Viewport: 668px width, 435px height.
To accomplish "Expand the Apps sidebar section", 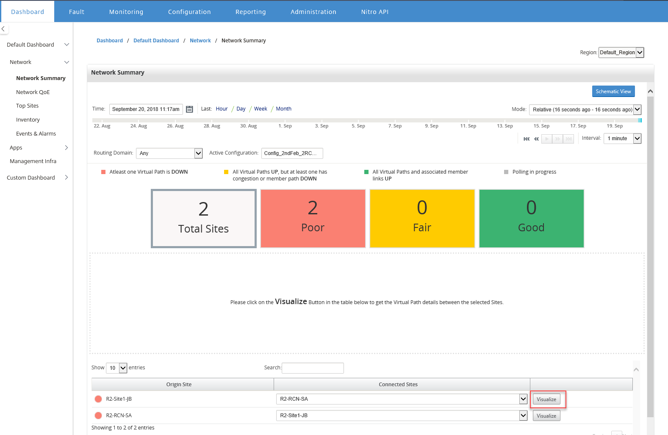I will [x=67, y=148].
